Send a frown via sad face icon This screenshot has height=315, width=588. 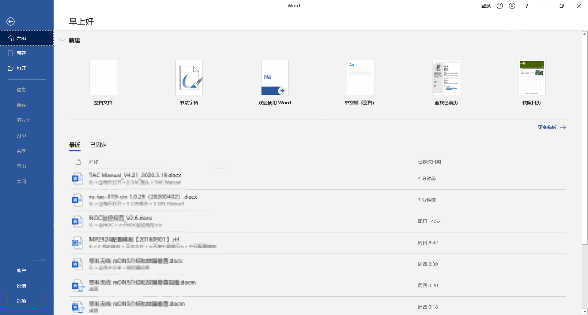(512, 6)
